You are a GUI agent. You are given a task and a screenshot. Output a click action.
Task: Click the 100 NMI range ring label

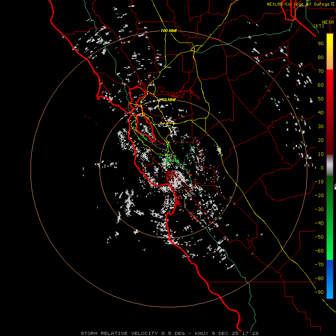point(169,31)
